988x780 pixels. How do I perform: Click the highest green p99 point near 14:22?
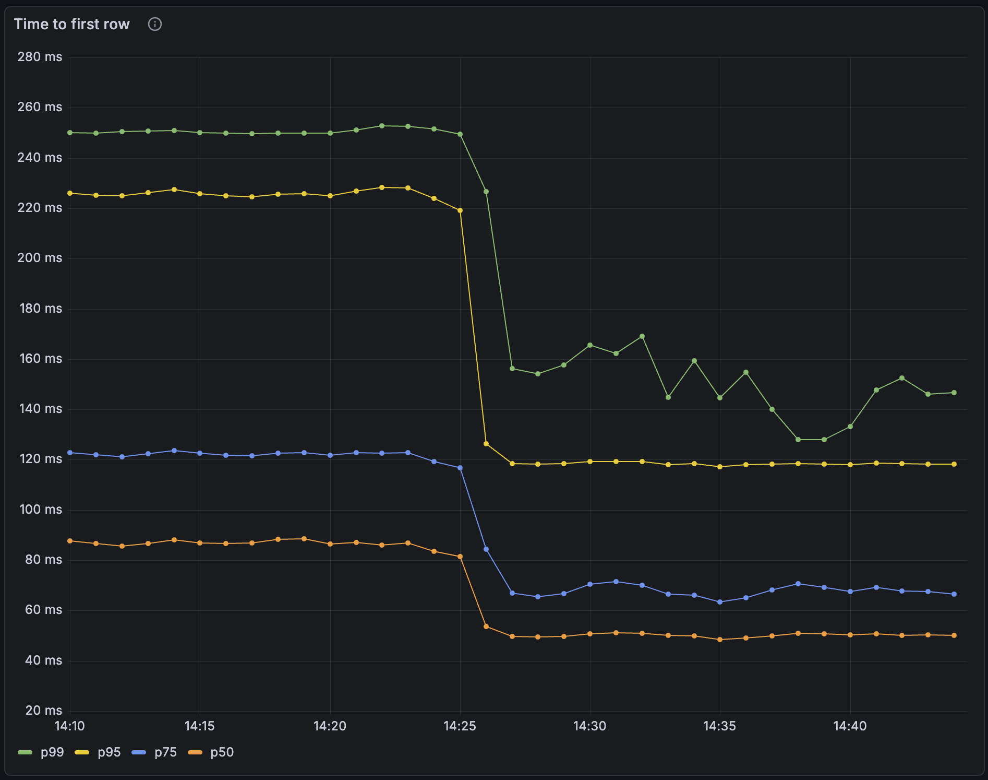point(382,125)
